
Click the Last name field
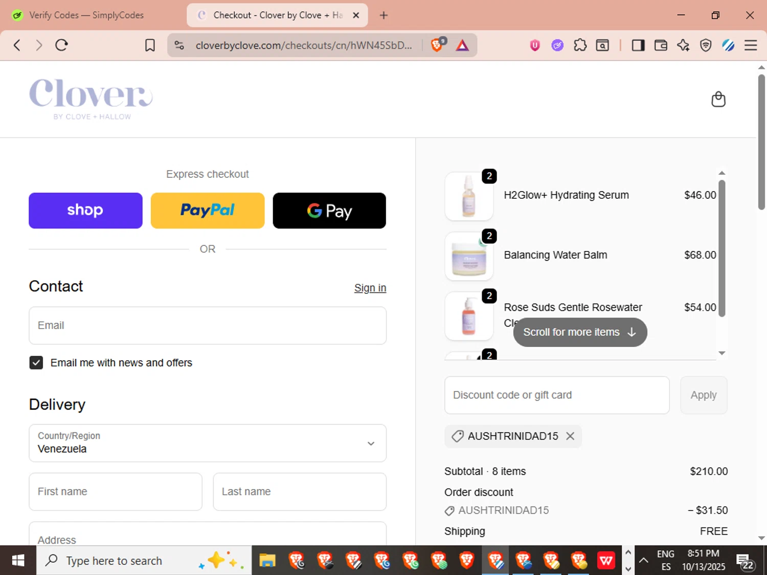(300, 492)
